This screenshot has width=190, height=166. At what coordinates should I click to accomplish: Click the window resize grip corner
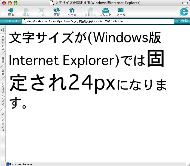pyautogui.click(x=188, y=164)
